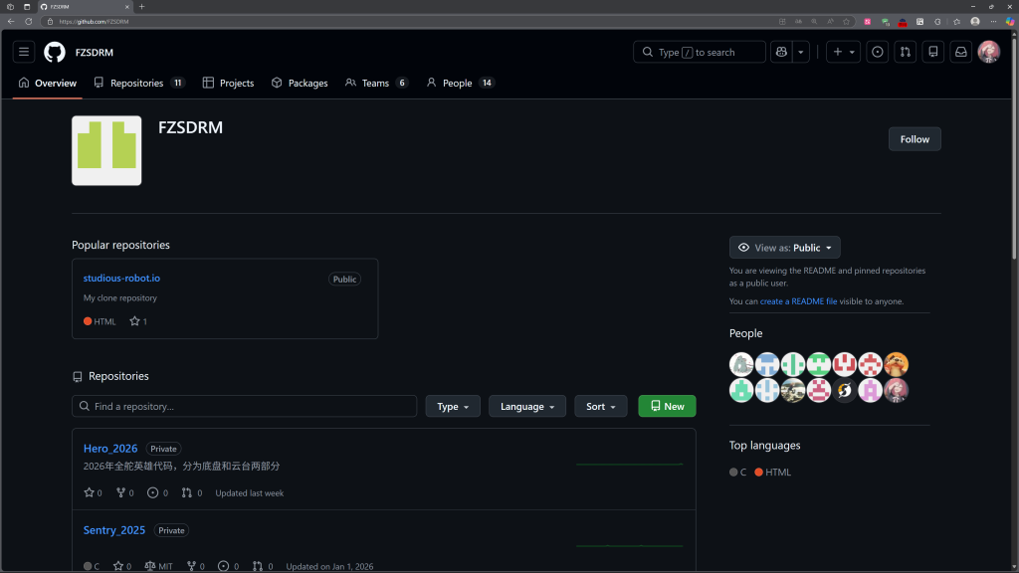Follow the FZSDRM organization

[x=915, y=139]
